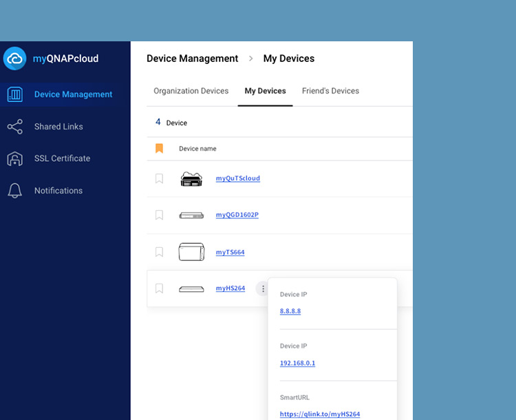The height and width of the screenshot is (420, 516).
Task: Click the myHS264 device thumbnail icon
Action: [191, 289]
